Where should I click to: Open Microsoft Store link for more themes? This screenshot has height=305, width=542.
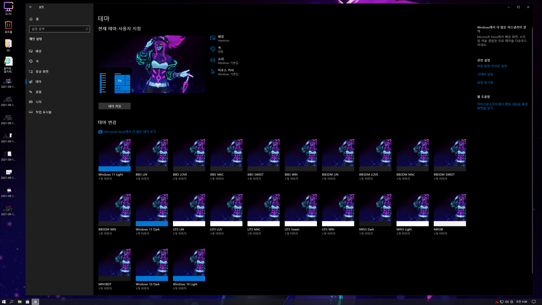(x=130, y=132)
